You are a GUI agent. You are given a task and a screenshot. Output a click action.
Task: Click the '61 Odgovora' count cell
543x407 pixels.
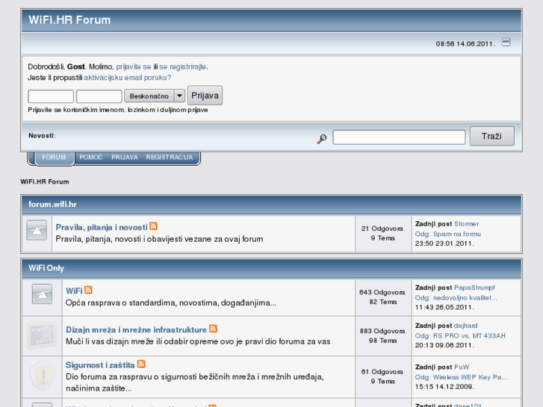click(x=382, y=372)
